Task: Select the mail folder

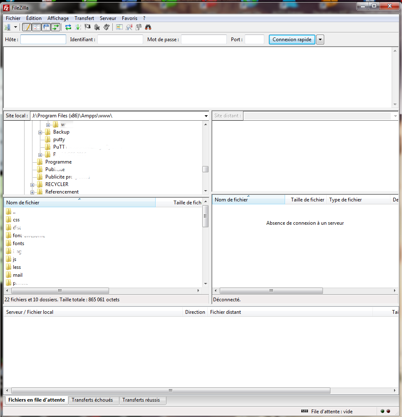Action: [17, 275]
